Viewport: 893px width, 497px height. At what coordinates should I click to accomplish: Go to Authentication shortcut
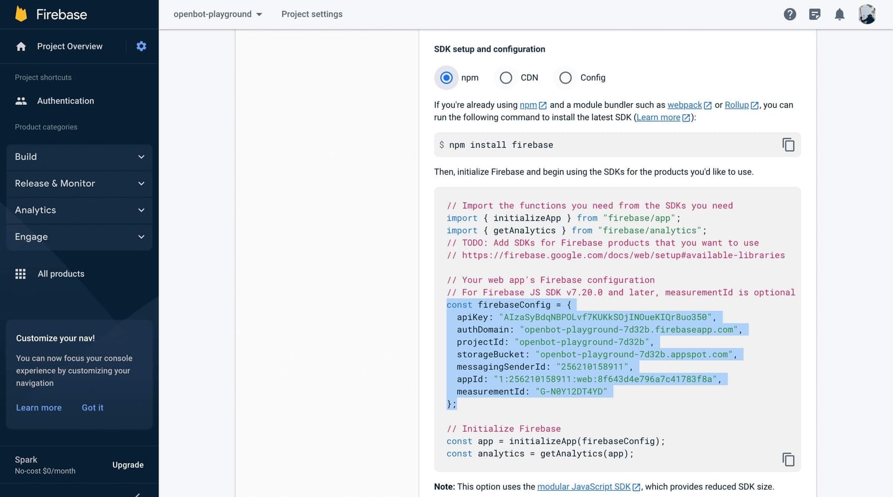[x=65, y=101]
